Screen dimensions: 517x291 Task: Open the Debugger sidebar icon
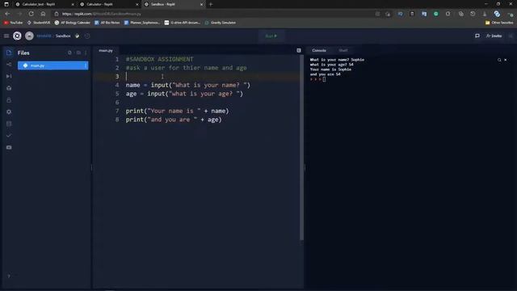(x=9, y=76)
